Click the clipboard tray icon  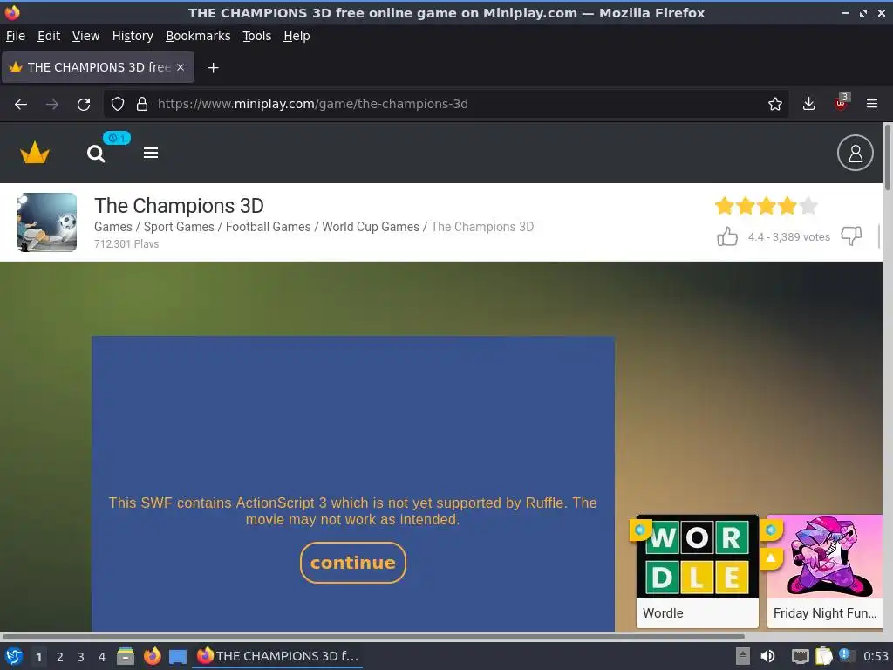coord(823,656)
